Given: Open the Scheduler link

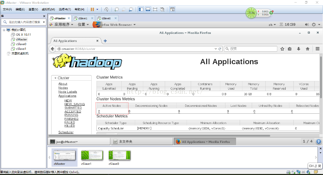Looking at the screenshot, I should pos(66,132).
